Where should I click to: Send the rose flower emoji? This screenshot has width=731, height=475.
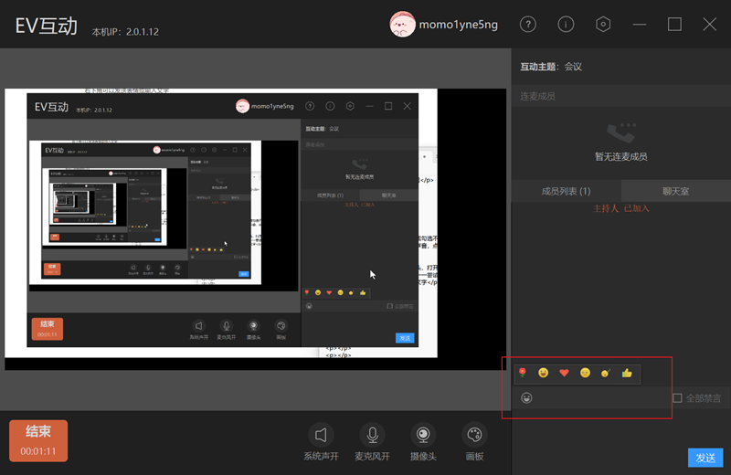coord(523,373)
